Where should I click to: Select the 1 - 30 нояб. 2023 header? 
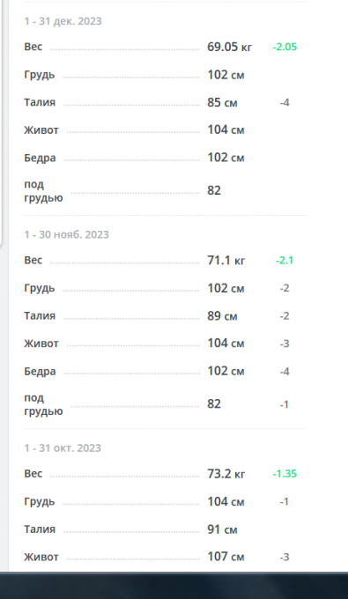coord(66,234)
